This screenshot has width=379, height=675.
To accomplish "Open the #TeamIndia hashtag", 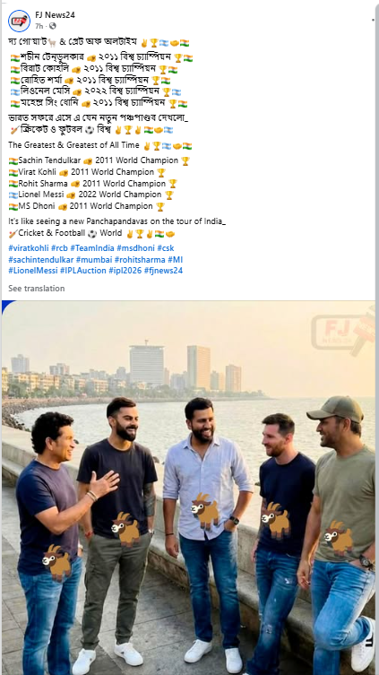I will pos(92,248).
